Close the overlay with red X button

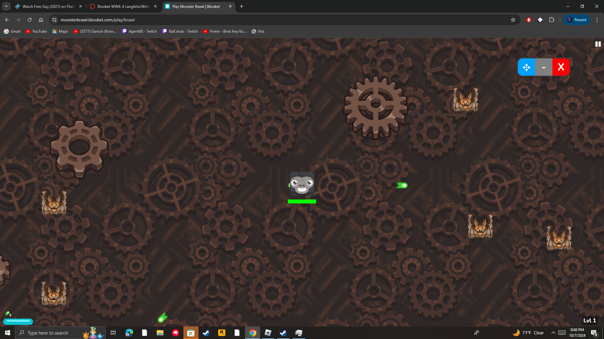point(561,67)
